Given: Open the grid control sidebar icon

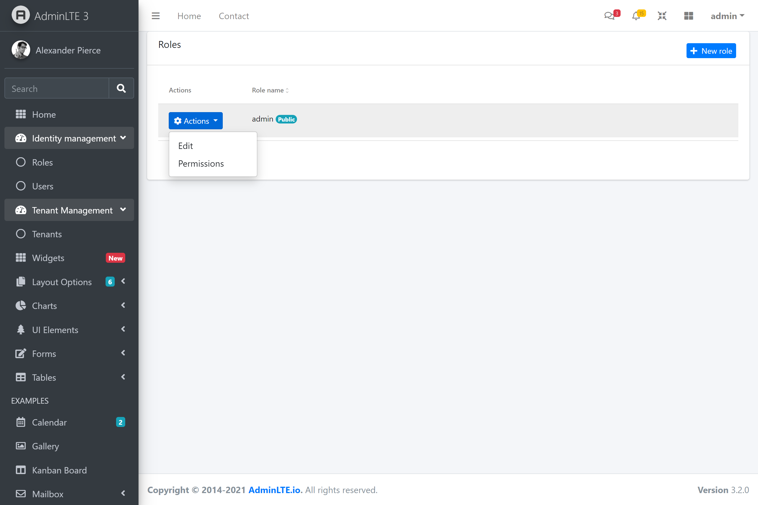Looking at the screenshot, I should point(688,16).
